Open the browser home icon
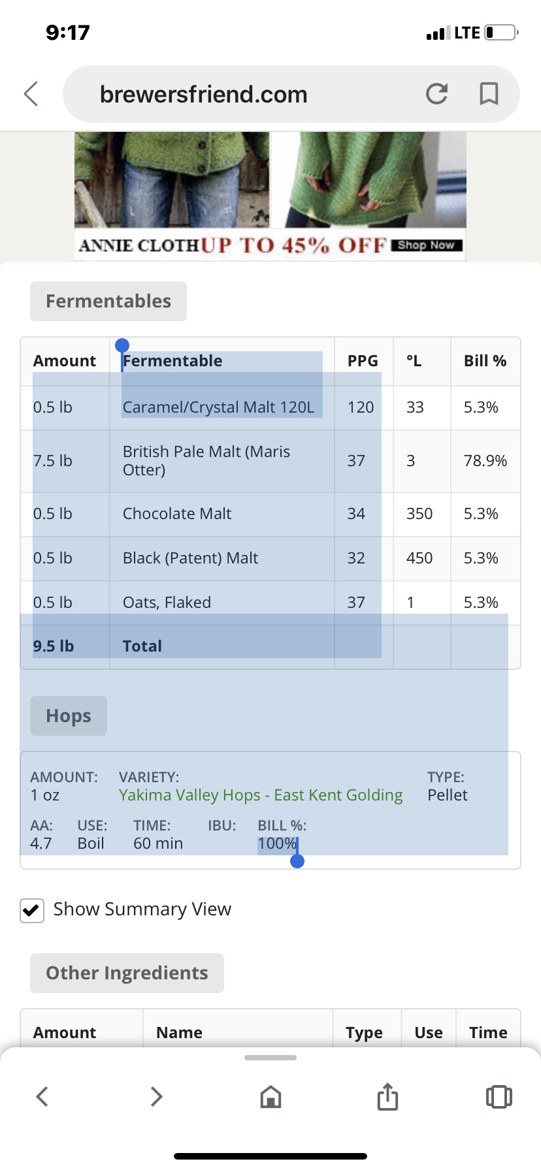Screen dimensions: 541x1170 pyautogui.click(x=270, y=1097)
